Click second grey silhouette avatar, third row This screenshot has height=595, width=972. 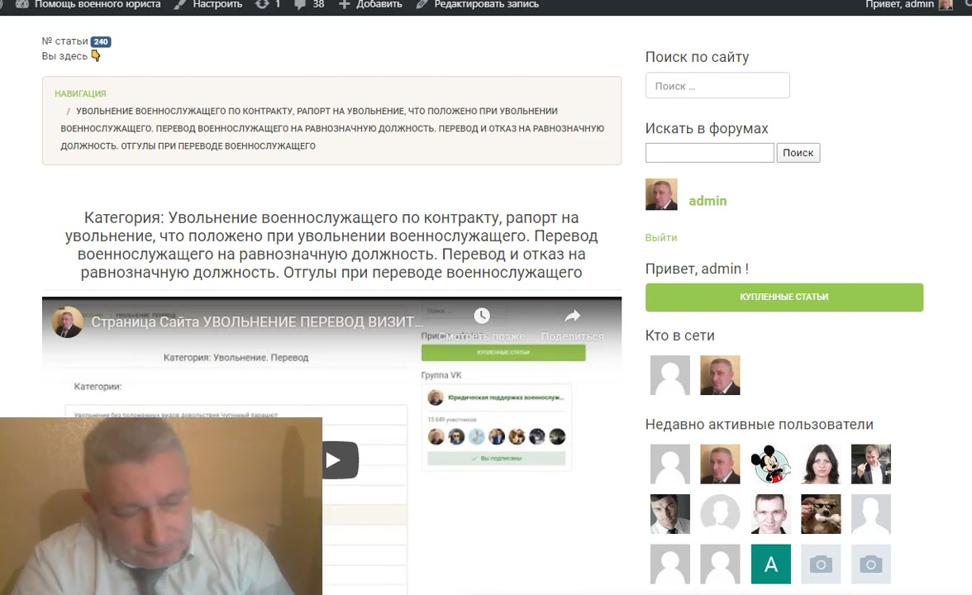[x=720, y=564]
